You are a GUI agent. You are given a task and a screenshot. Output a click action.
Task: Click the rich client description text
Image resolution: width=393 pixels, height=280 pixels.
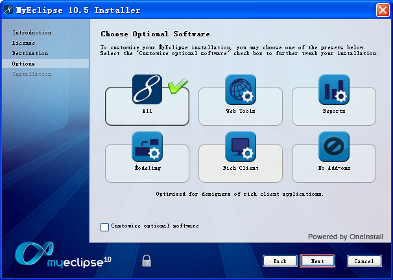pyautogui.click(x=239, y=194)
